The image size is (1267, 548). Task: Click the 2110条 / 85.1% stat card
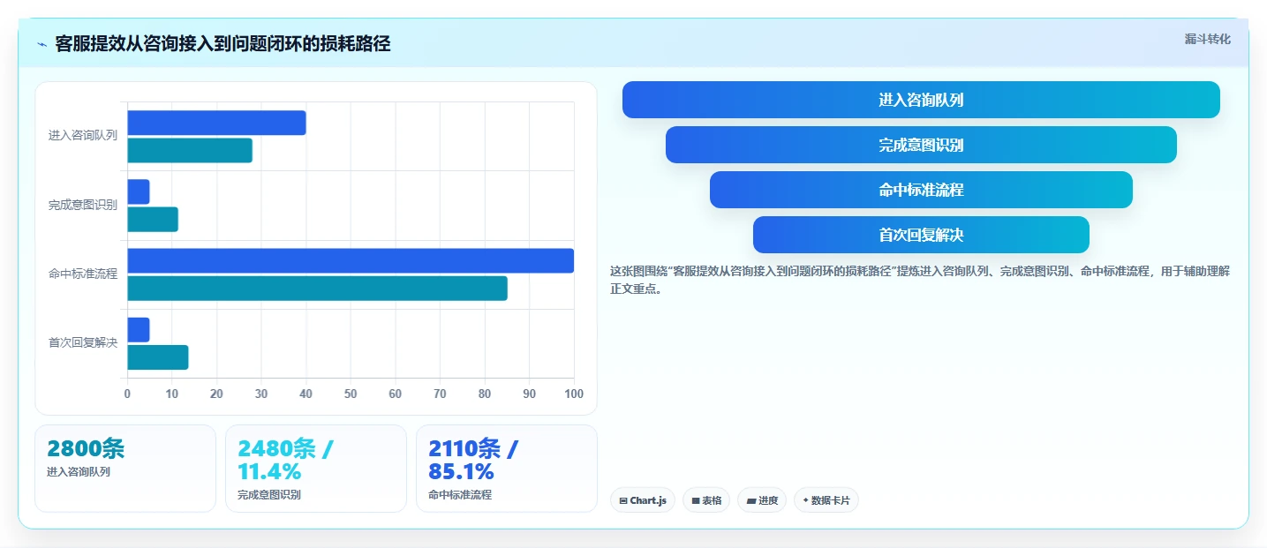click(507, 469)
